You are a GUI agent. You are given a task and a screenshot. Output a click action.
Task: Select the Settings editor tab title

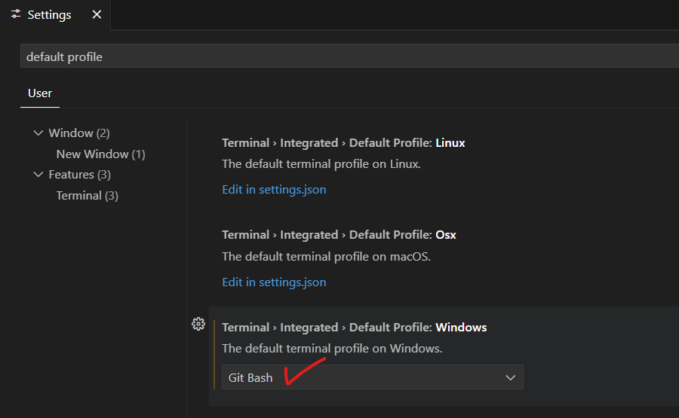point(50,14)
